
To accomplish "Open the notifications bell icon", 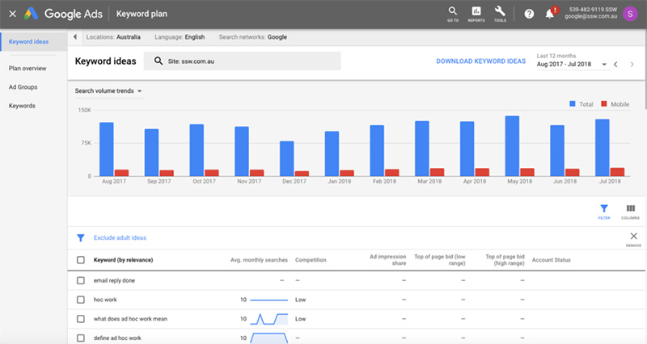I will pos(550,14).
